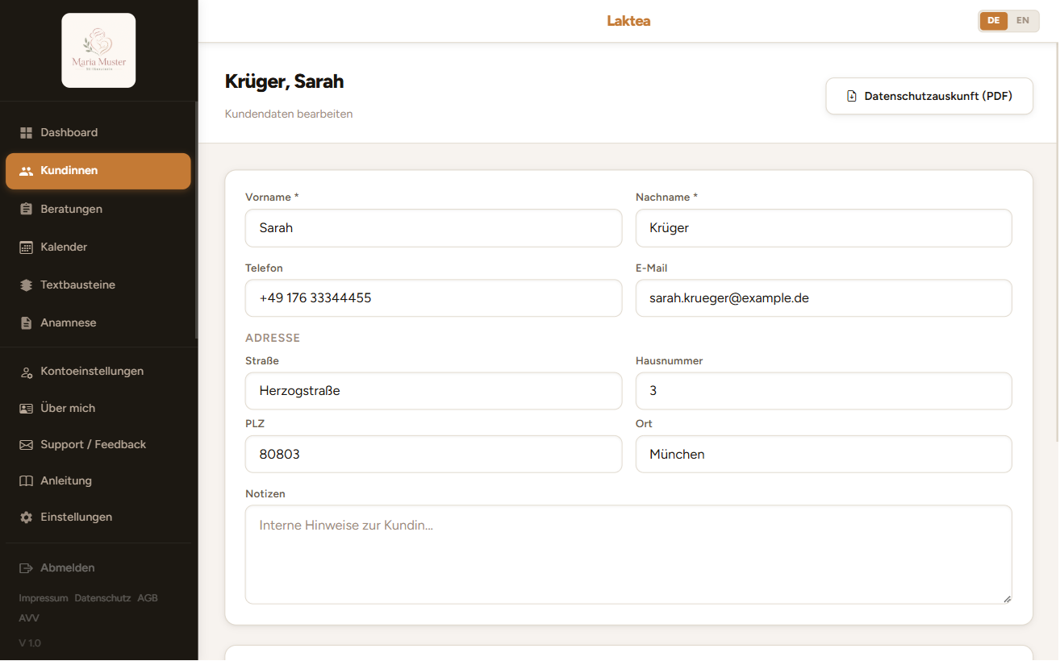
Task: Click the Support / Feedback envelope icon
Action: 26,445
